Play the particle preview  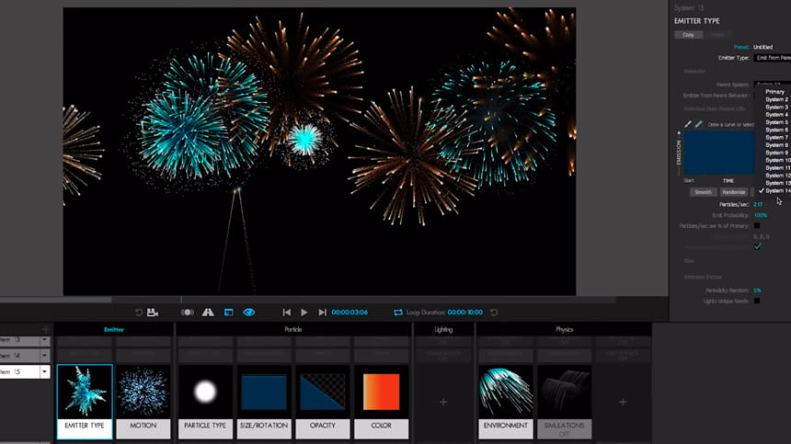(304, 313)
